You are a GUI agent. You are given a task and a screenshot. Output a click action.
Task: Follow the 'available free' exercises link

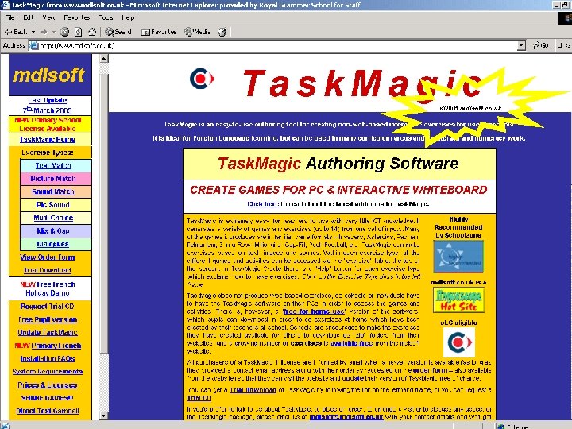pyautogui.click(x=352, y=343)
